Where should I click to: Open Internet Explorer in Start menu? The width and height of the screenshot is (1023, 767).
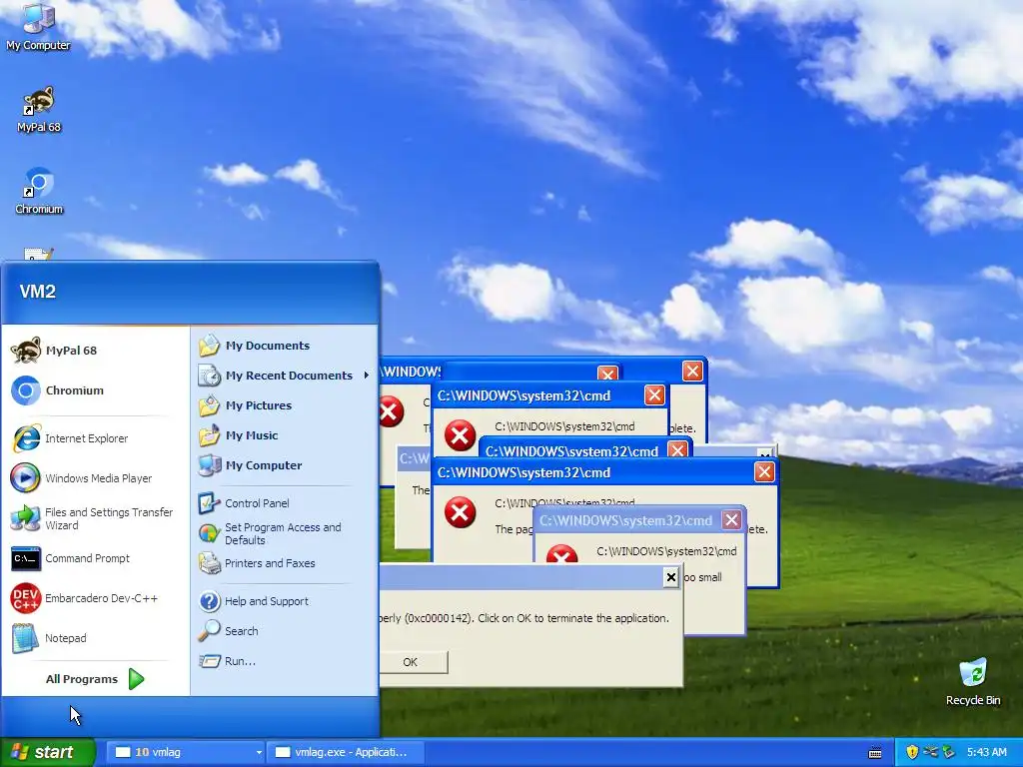point(95,438)
